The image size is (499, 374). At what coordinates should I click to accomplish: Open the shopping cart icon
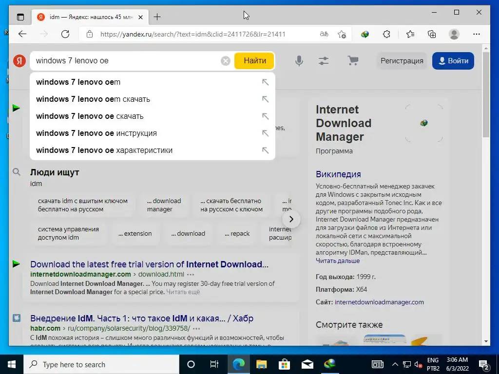point(353,60)
